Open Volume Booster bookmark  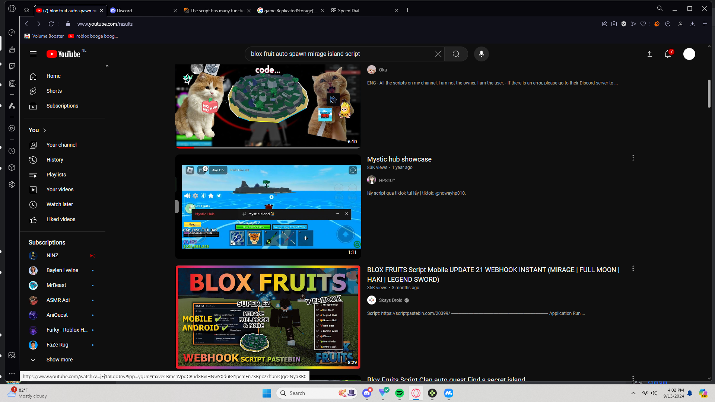click(x=44, y=36)
